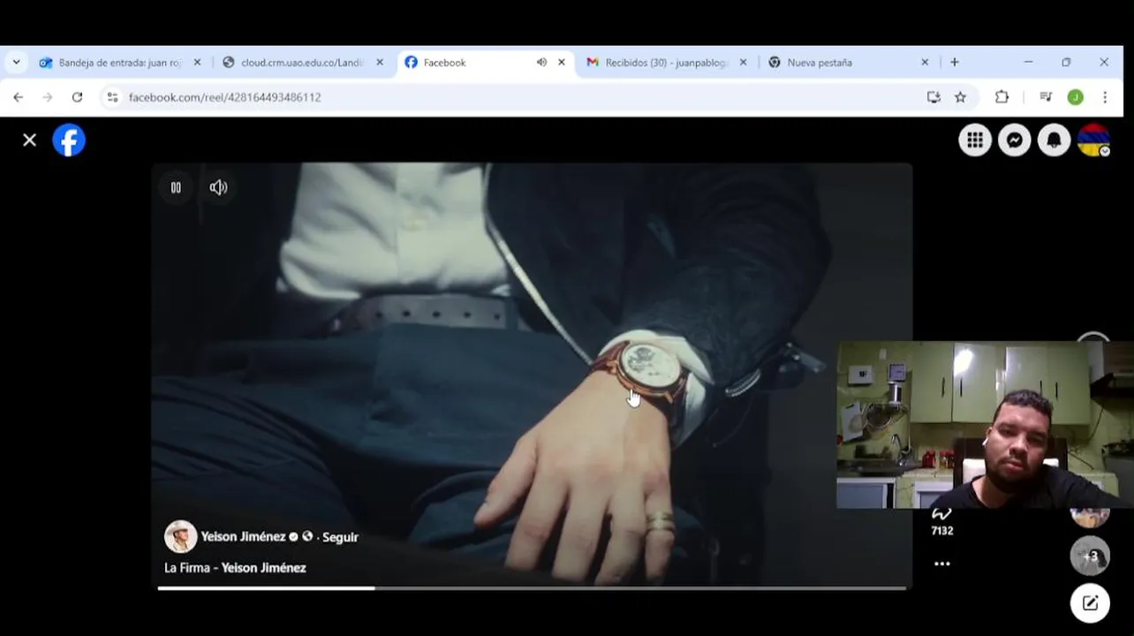Switch to the Nueva pestaña tab

[x=848, y=63]
